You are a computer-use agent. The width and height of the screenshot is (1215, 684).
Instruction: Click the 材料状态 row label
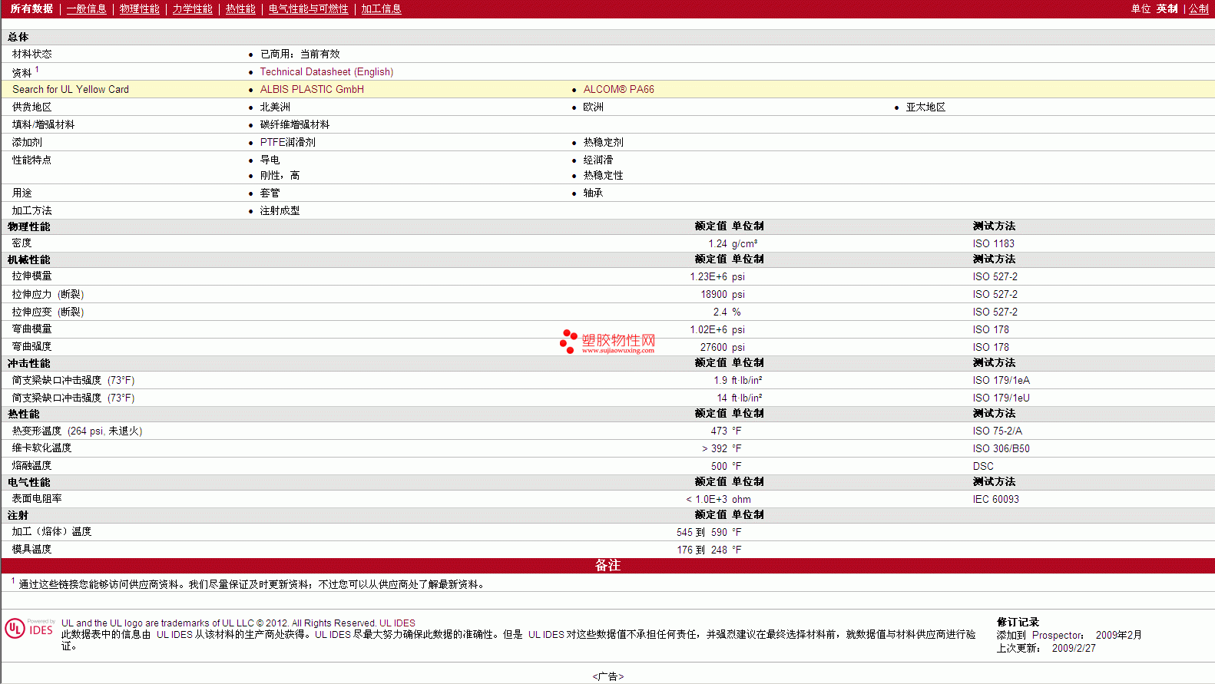coord(31,54)
